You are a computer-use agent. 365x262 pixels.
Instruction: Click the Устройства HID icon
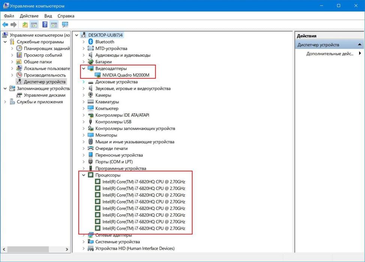(91, 248)
